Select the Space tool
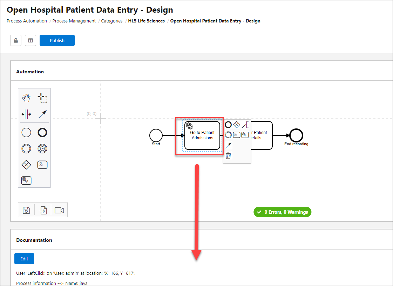The width and height of the screenshot is (393, 286). coord(26,114)
